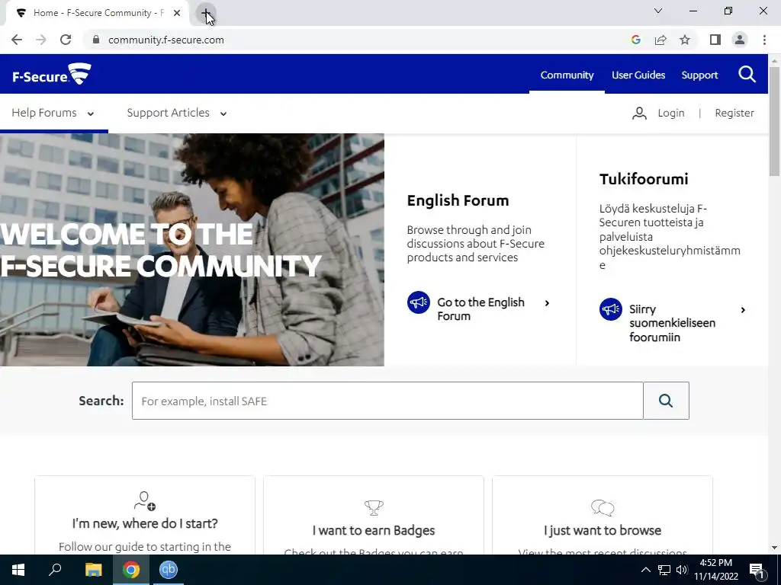Open Chrome profile avatar menu
This screenshot has height=585, width=781.
tap(740, 40)
